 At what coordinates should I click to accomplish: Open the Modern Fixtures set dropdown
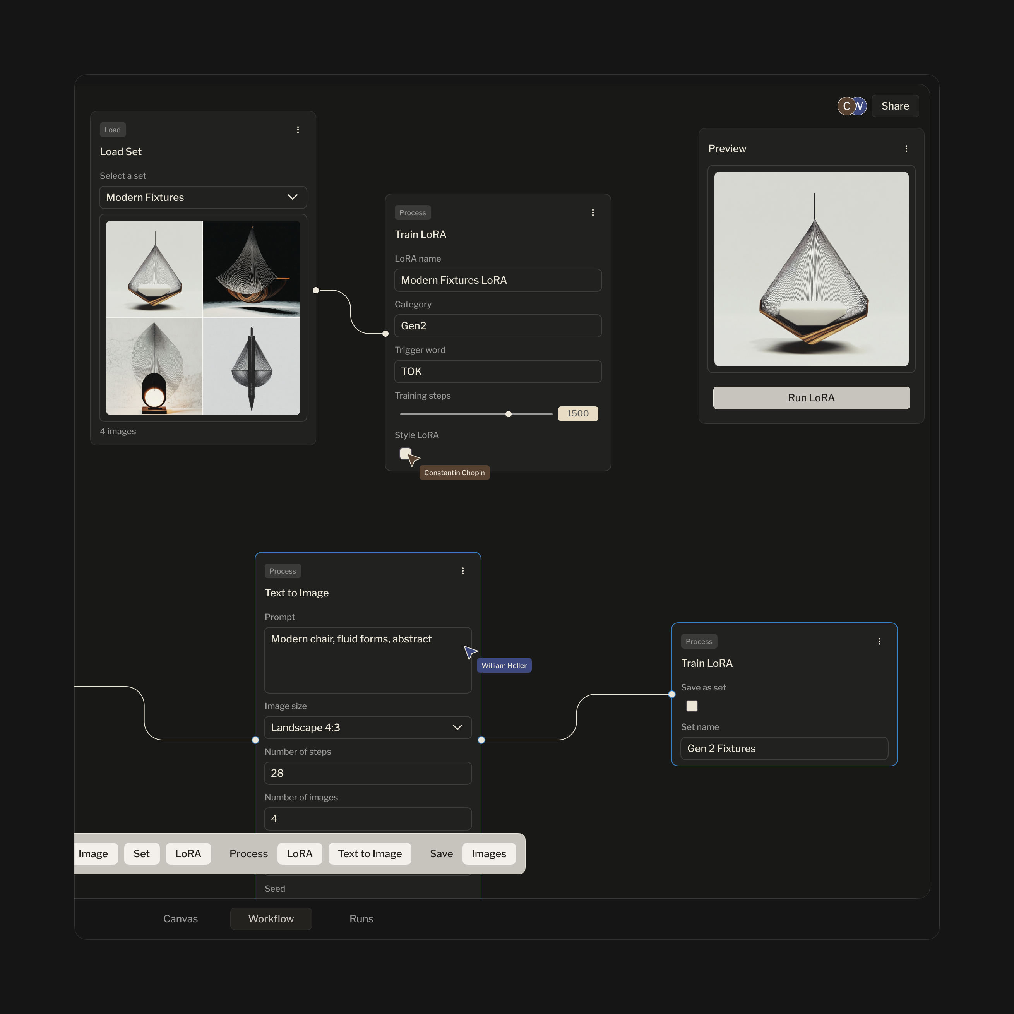pos(203,197)
